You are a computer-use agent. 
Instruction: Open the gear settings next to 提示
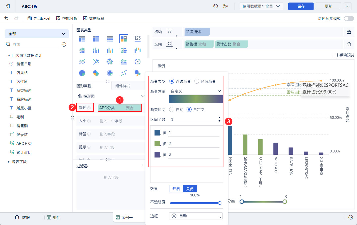coord(89,147)
